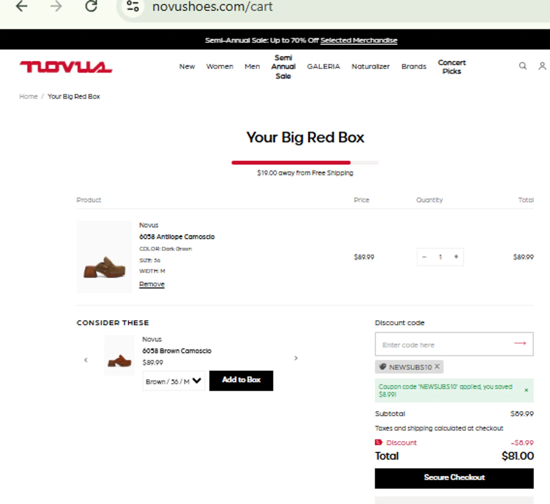The image size is (550, 504).
Task: Open the 6058 Brown Camoscio product link
Action: point(177,351)
